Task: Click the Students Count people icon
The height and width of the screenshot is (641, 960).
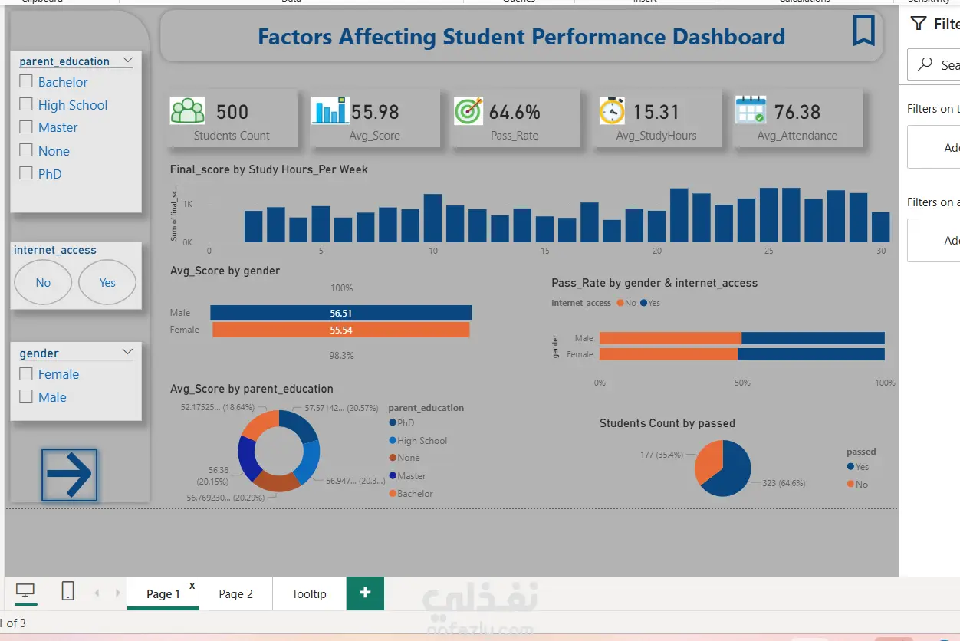Action: pyautogui.click(x=188, y=111)
